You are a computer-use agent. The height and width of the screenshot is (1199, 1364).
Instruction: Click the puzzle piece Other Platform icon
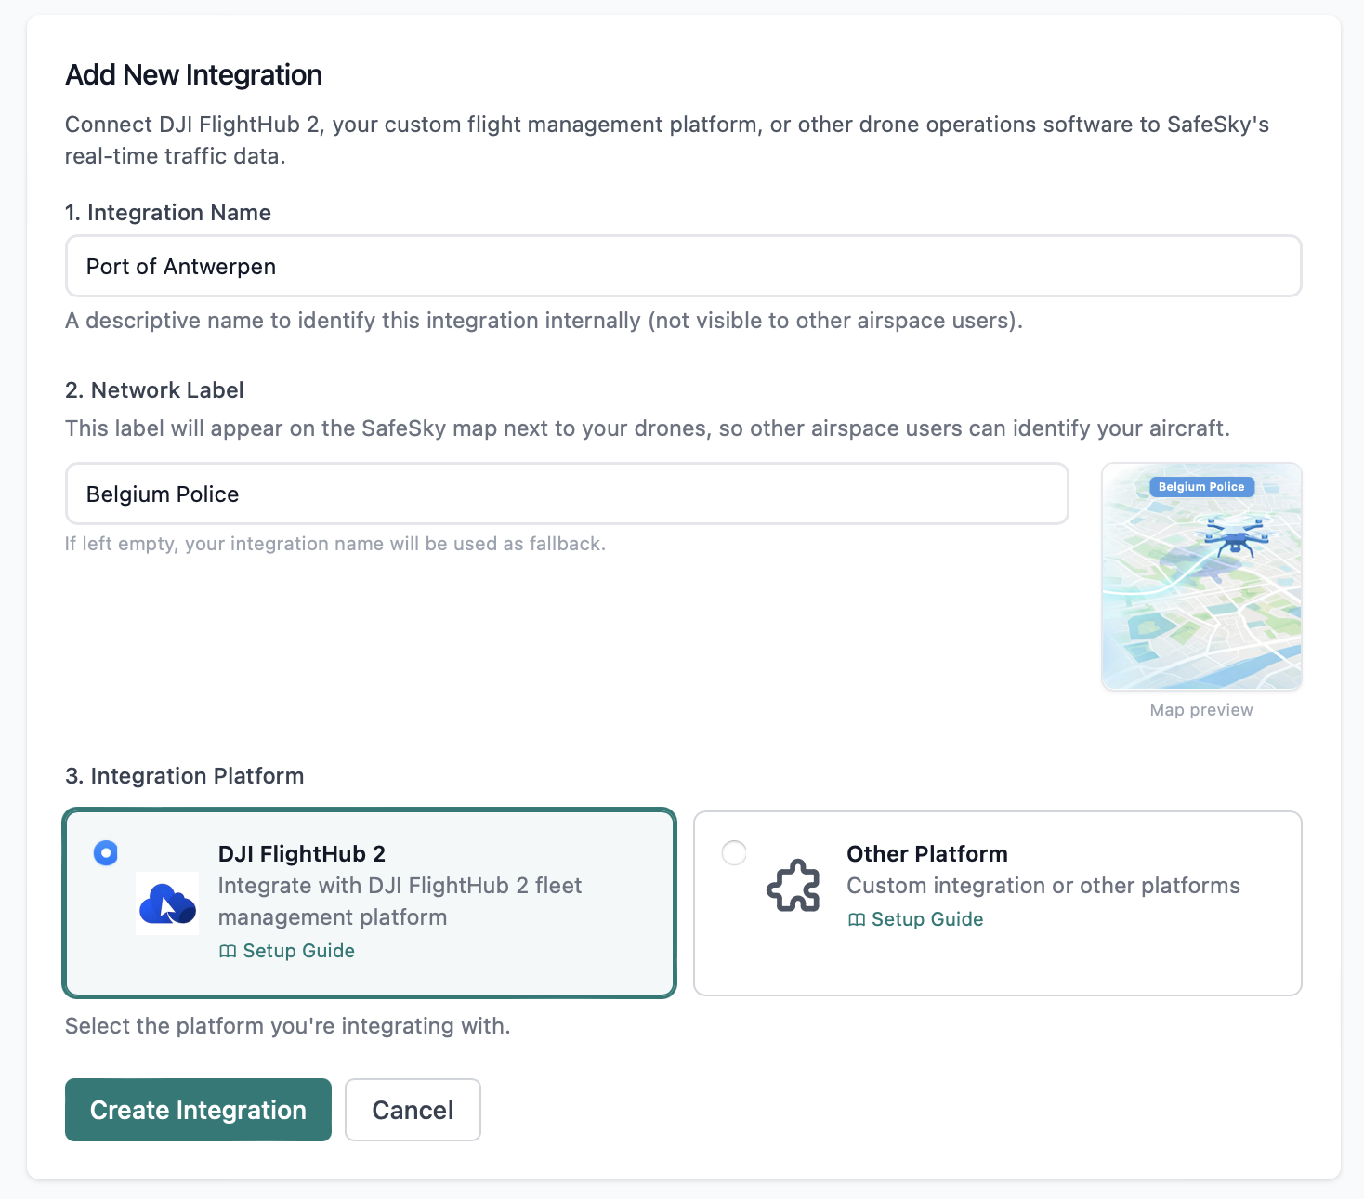click(x=793, y=885)
